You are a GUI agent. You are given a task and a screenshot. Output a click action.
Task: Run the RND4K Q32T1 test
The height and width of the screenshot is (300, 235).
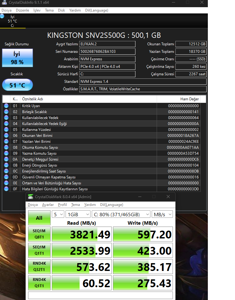click(39, 267)
